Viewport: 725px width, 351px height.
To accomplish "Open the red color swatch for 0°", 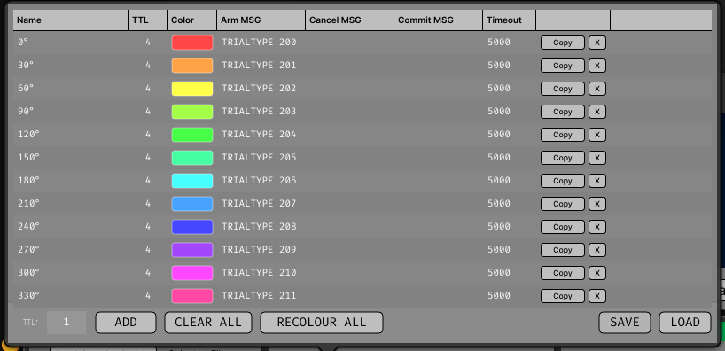I will coord(191,43).
